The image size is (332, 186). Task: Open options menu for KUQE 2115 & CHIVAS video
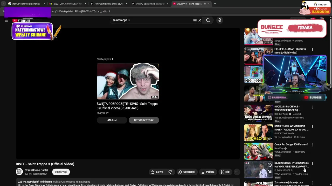coord(312,107)
